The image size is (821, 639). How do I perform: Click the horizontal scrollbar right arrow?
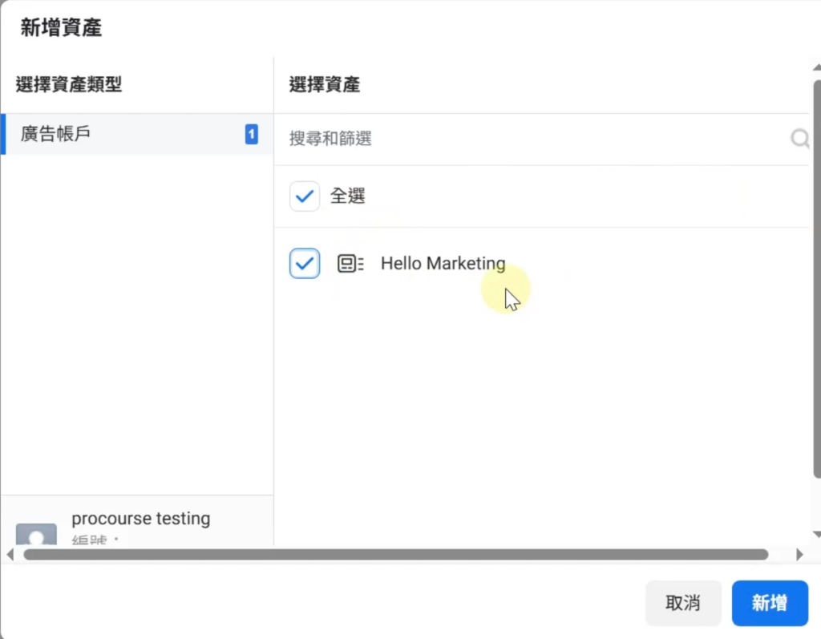[x=799, y=554]
